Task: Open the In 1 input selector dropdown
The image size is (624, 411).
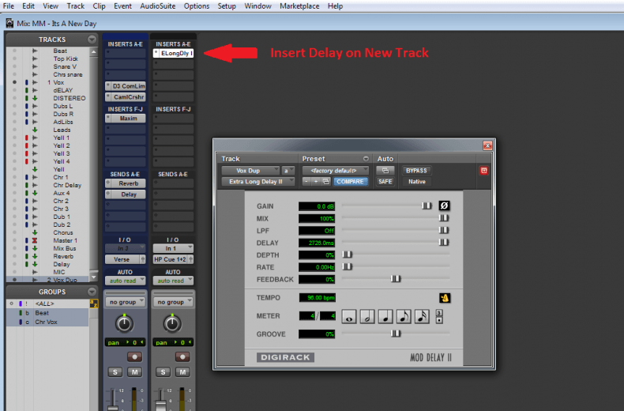Action: [x=173, y=248]
